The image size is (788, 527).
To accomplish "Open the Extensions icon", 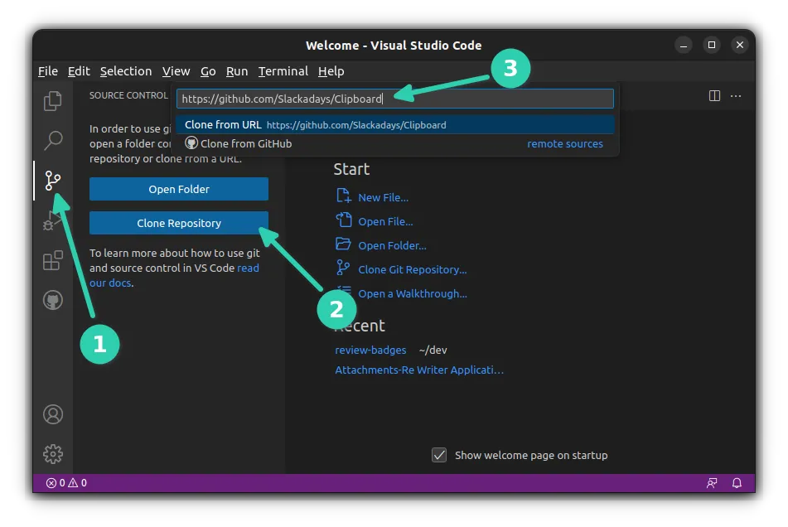I will 52,260.
